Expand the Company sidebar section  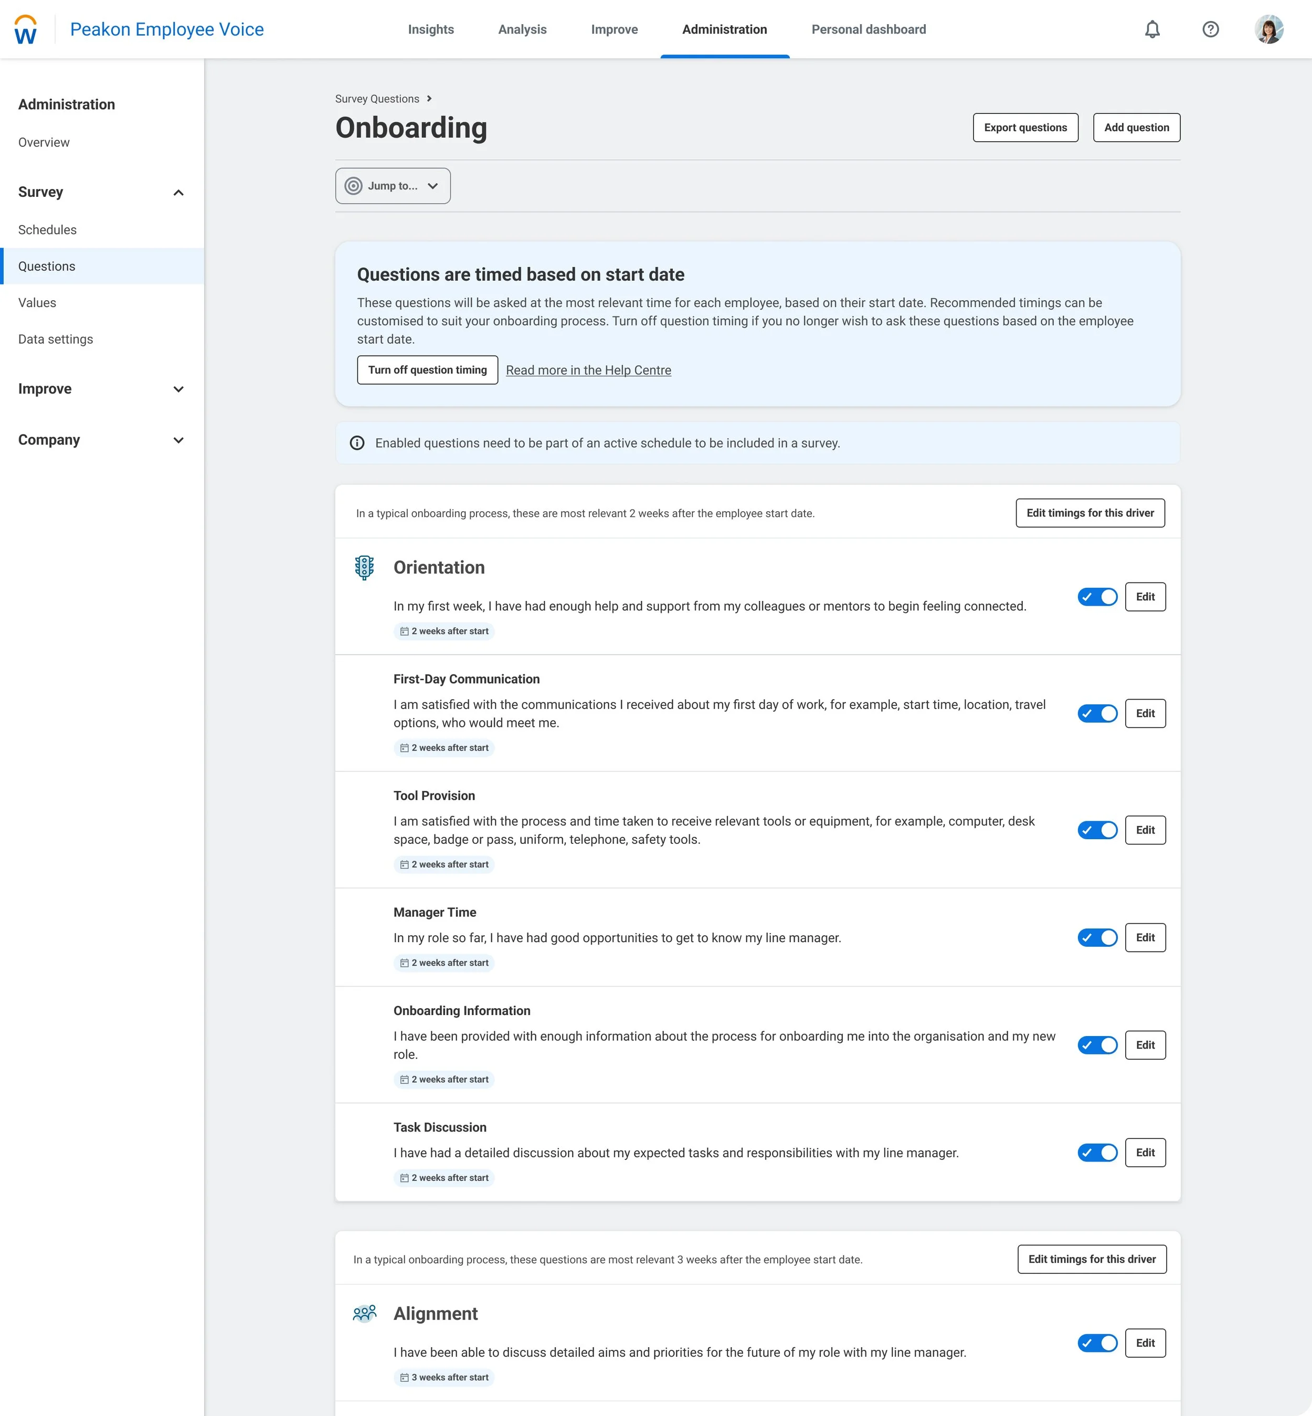click(178, 440)
